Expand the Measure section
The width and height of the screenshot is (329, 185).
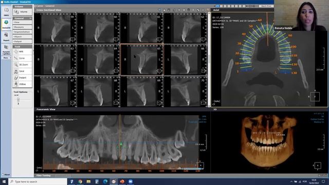pos(22,27)
